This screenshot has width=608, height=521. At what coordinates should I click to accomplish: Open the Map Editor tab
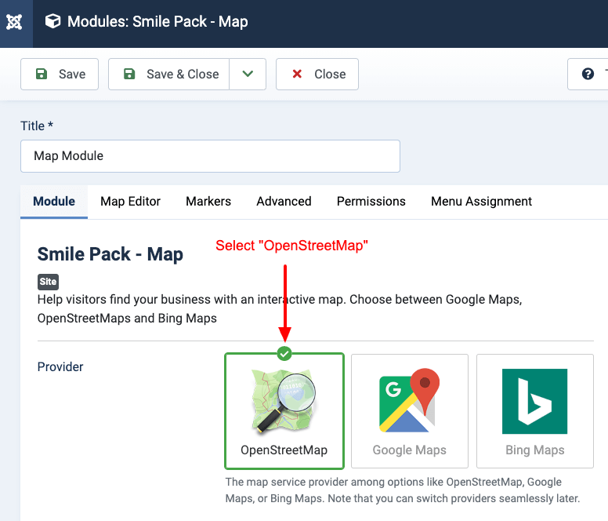click(130, 202)
